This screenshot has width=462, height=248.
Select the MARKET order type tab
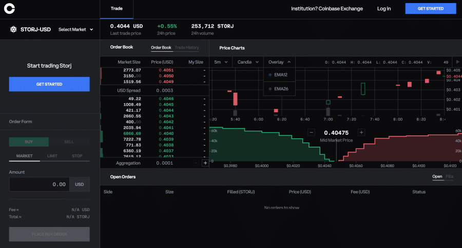pyautogui.click(x=25, y=156)
